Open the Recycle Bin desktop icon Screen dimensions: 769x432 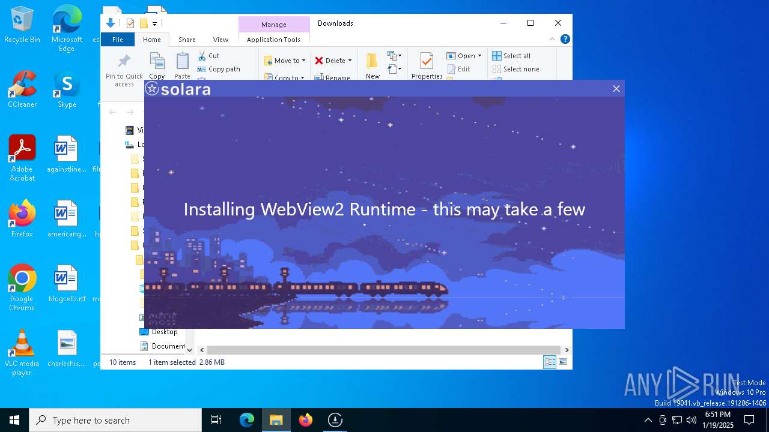[22, 25]
